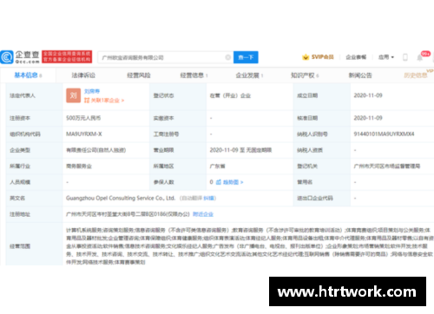Click the trend chart icon beside 参保人数
434x314 pixels.
click(x=219, y=182)
